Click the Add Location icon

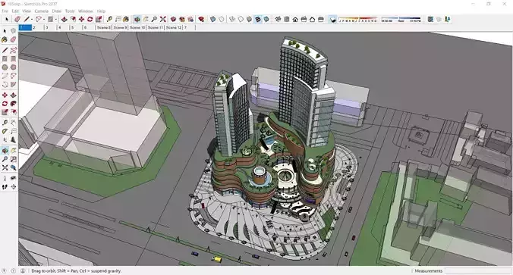pos(430,19)
